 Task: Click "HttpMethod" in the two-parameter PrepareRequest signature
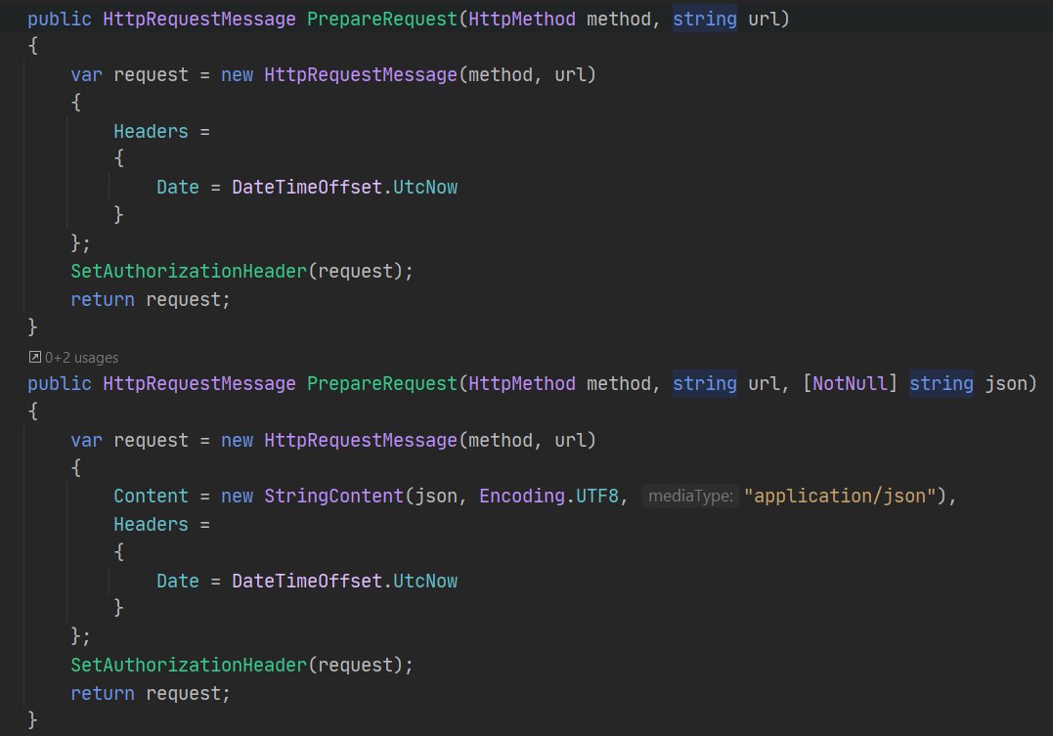click(522, 19)
